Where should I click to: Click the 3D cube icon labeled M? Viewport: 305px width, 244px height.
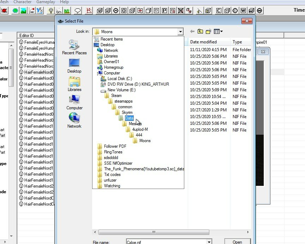point(108,11)
